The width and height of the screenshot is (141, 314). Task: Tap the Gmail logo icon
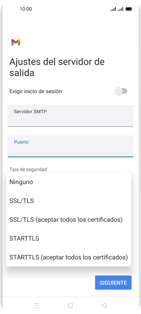(16, 42)
